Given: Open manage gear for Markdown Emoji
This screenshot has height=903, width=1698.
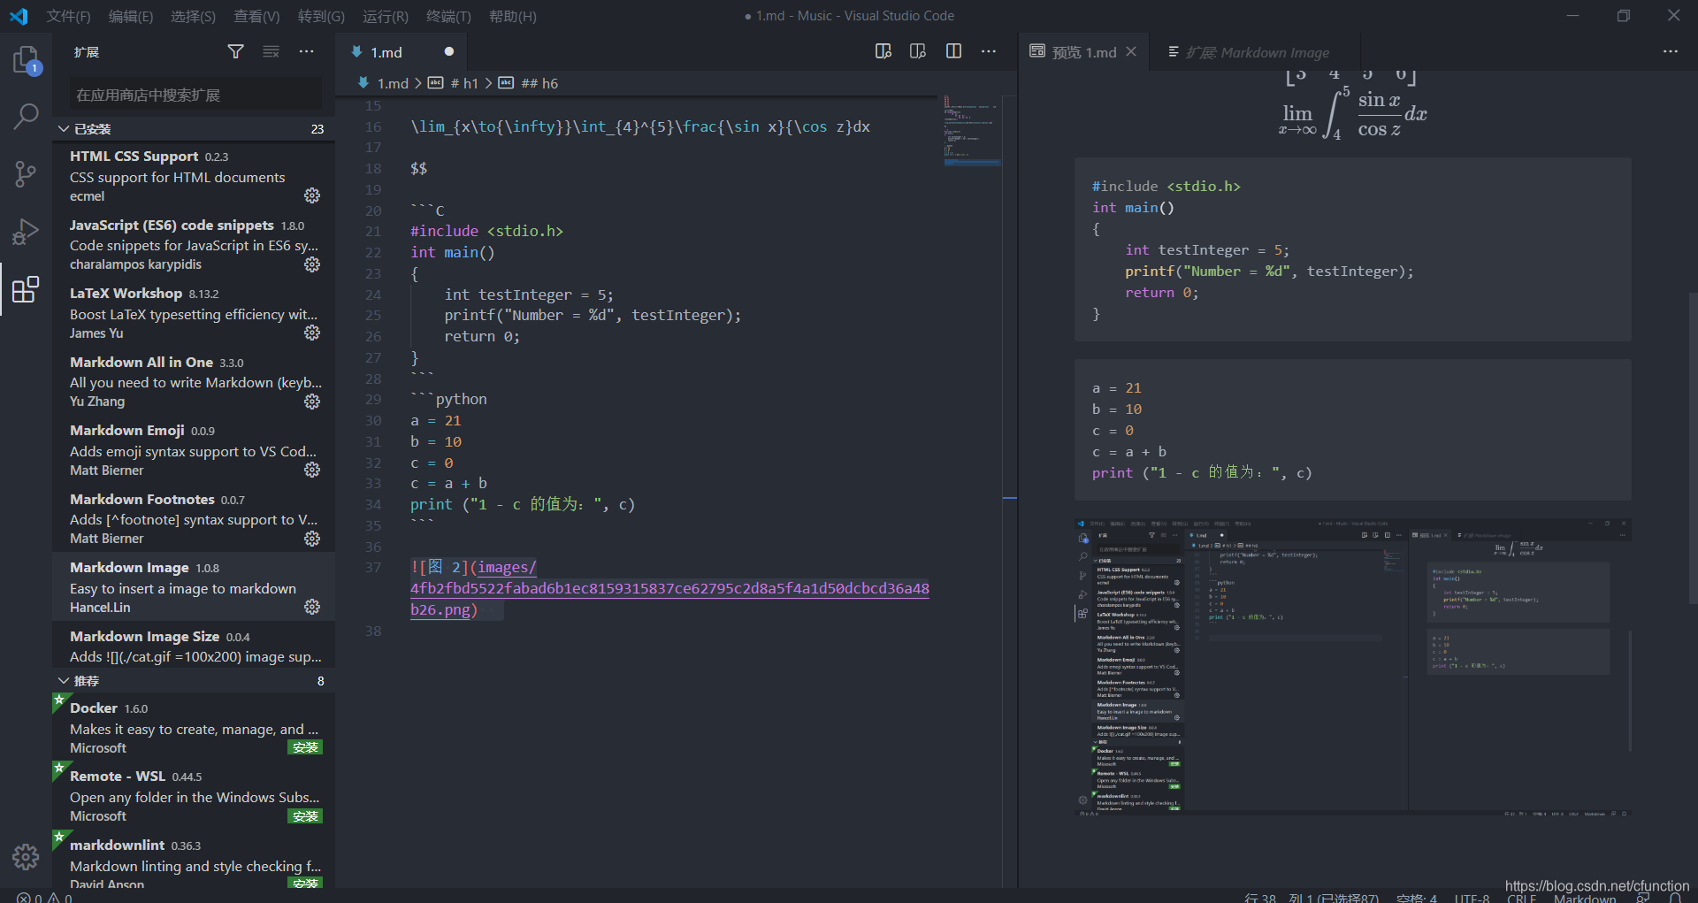Looking at the screenshot, I should [312, 470].
